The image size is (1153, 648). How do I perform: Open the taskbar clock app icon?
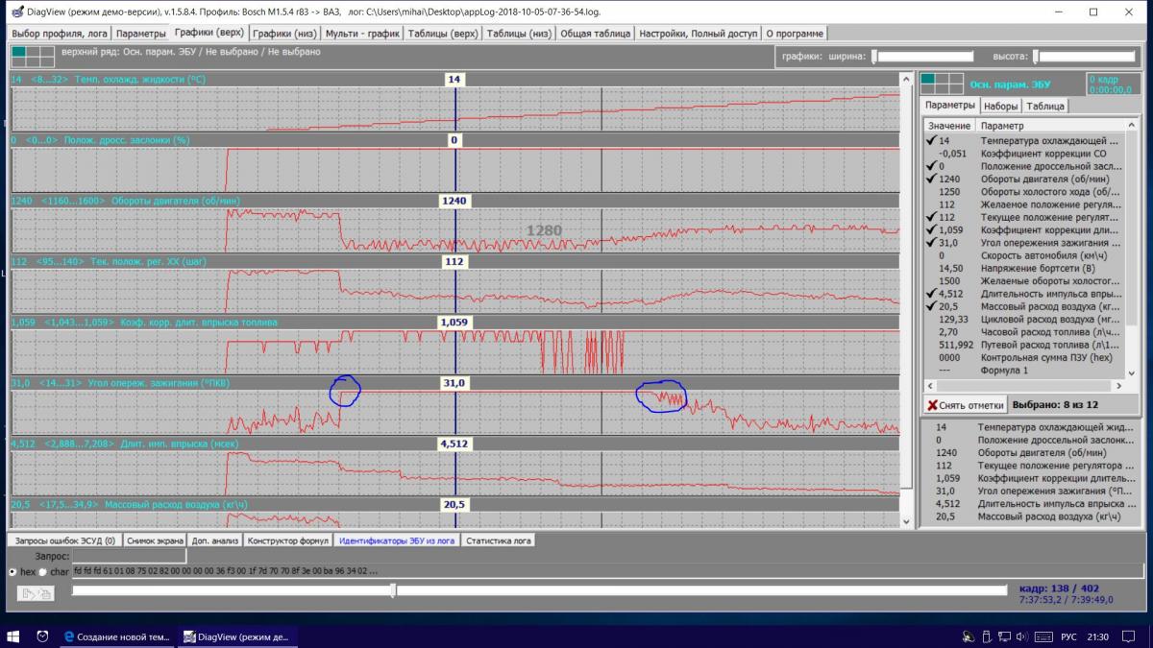coord(43,636)
